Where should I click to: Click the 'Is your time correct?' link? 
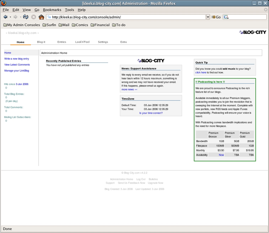coord(151,113)
